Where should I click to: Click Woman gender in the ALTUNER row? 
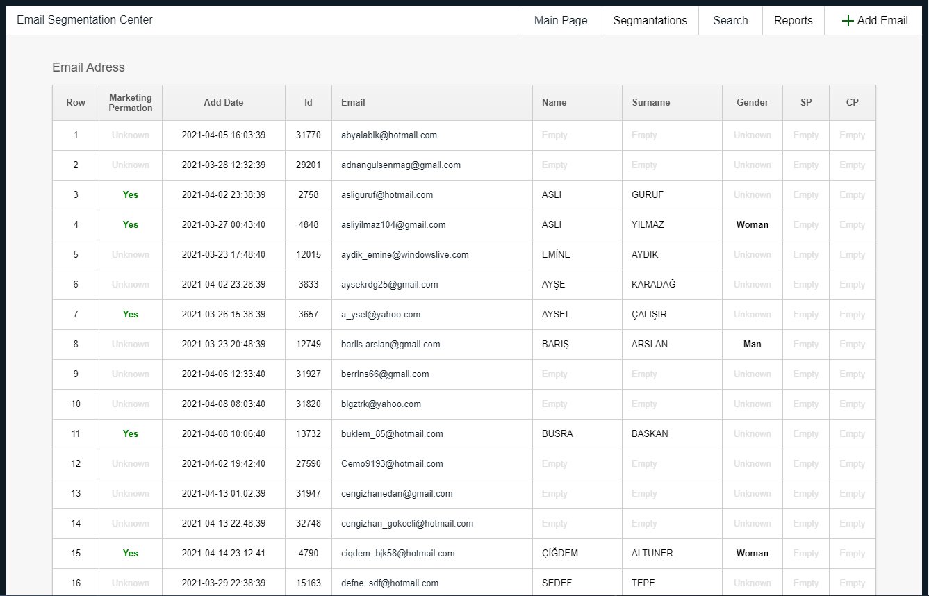coord(753,554)
